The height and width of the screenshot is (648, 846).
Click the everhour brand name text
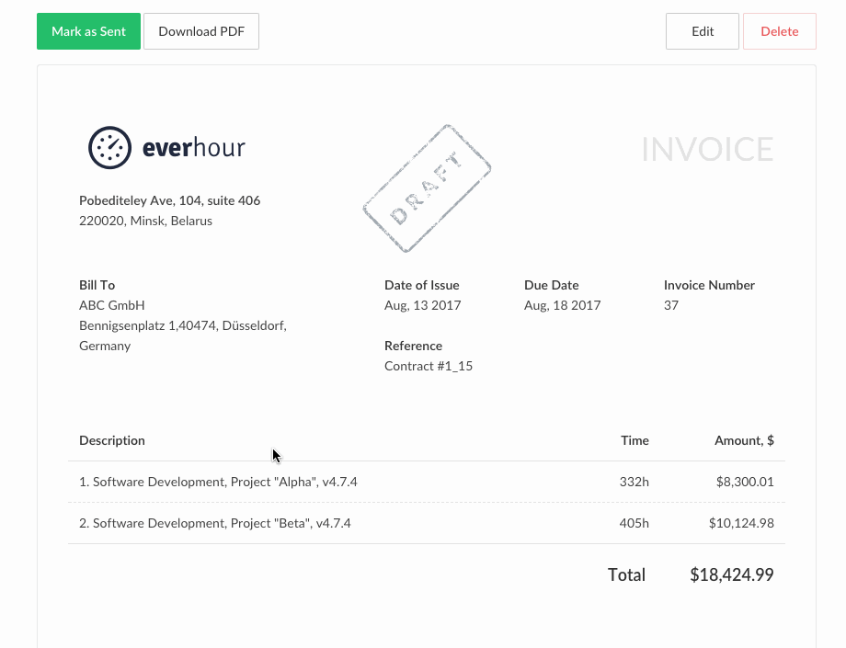click(194, 148)
